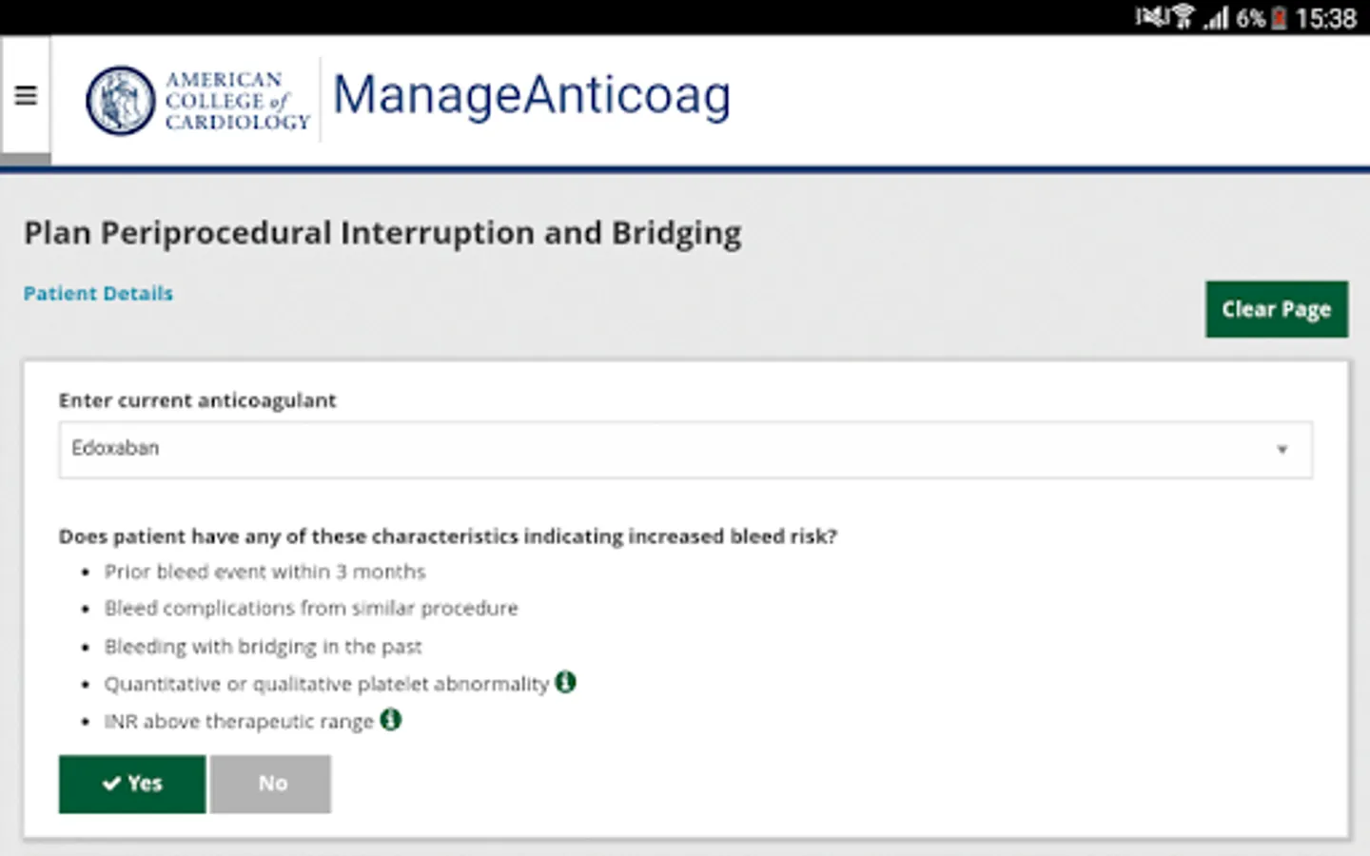Click the Enter current anticoagulant label

click(x=198, y=400)
